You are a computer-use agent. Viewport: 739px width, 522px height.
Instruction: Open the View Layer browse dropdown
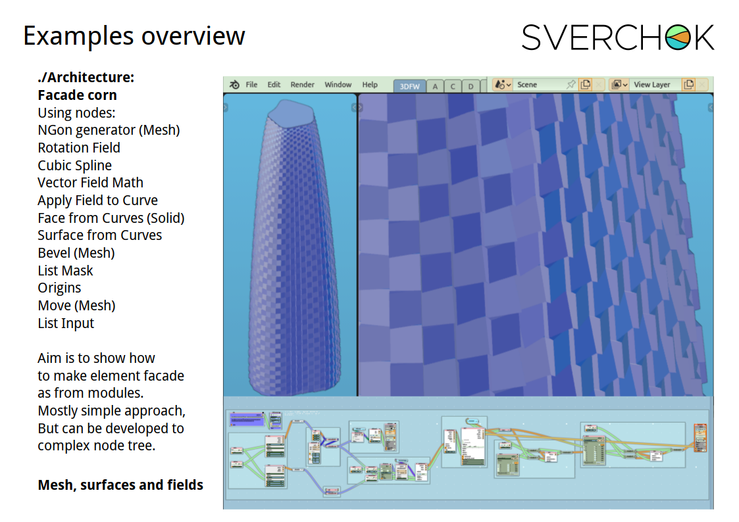(x=619, y=85)
